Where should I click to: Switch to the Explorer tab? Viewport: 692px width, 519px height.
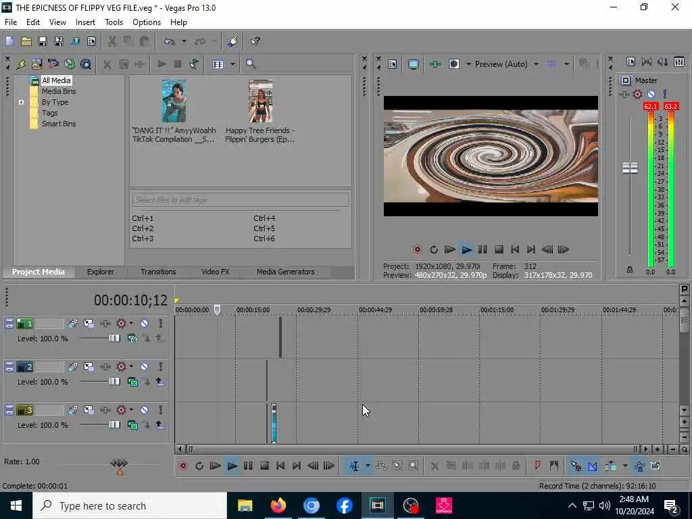(101, 272)
